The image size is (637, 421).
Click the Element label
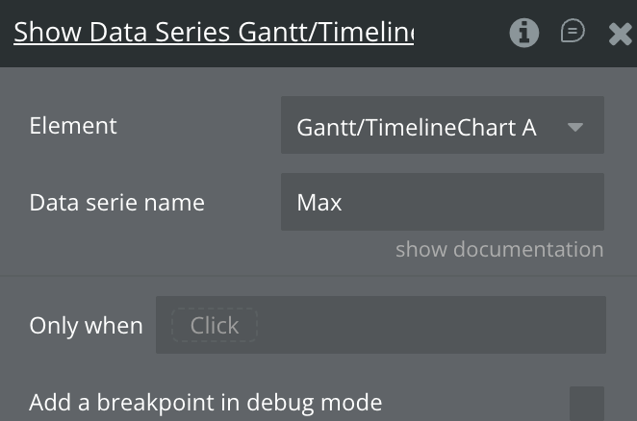pyautogui.click(x=73, y=126)
